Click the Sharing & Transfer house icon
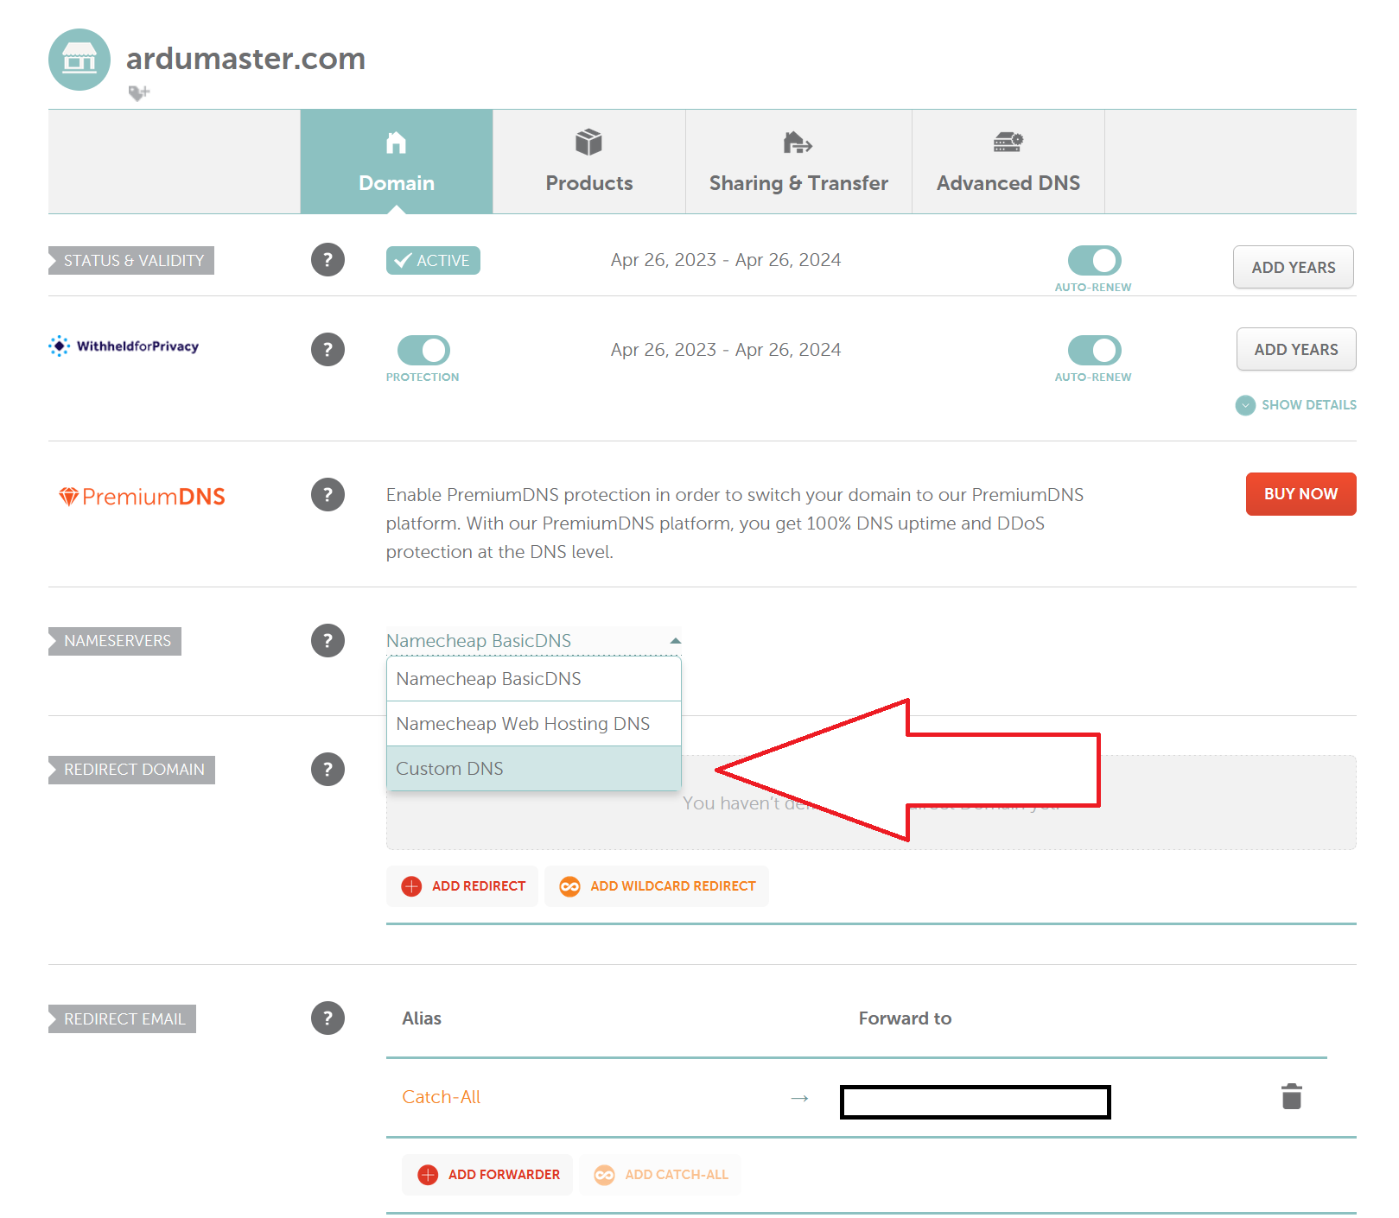The width and height of the screenshot is (1399, 1218). pyautogui.click(x=798, y=142)
